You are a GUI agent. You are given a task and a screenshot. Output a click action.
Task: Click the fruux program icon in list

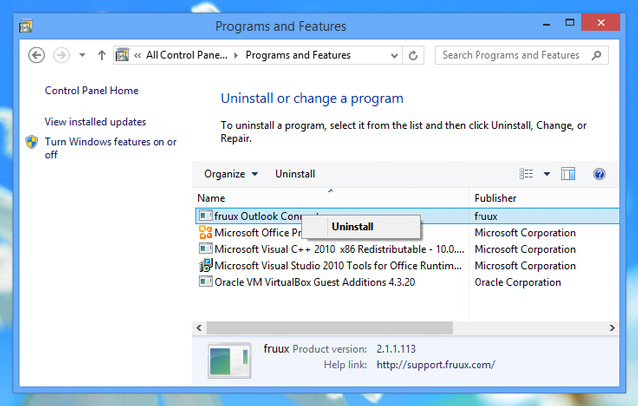point(206,216)
